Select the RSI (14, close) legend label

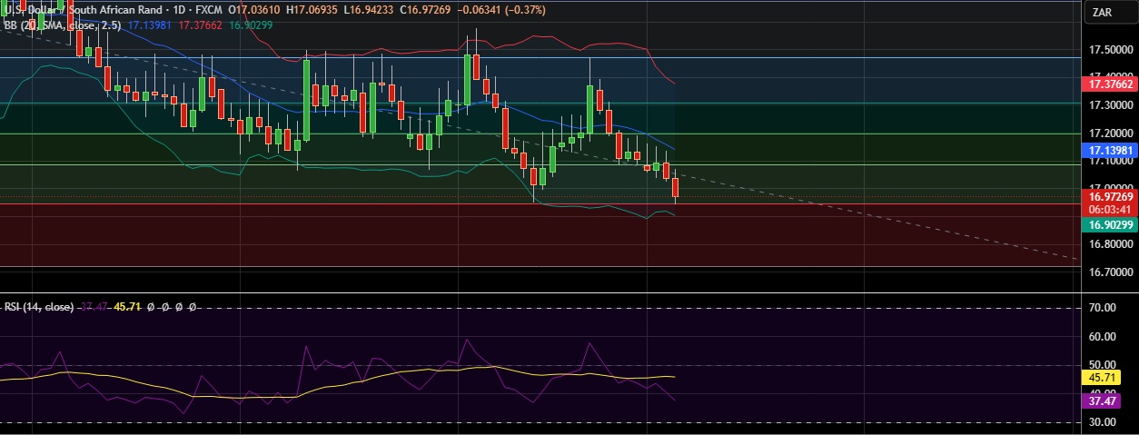click(38, 307)
